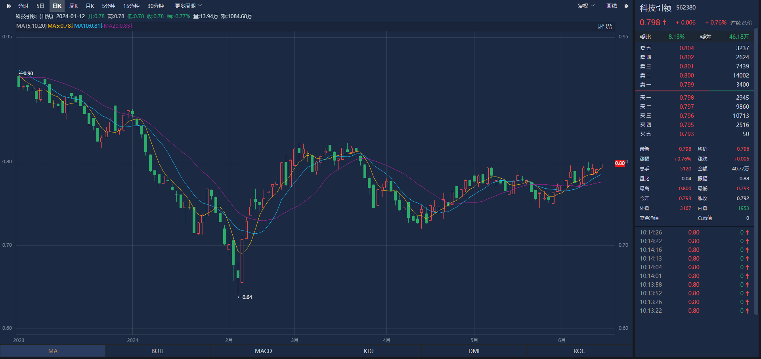Click the 0.90 high price marker
Screen dimensions: 761x359
[x=27, y=74]
